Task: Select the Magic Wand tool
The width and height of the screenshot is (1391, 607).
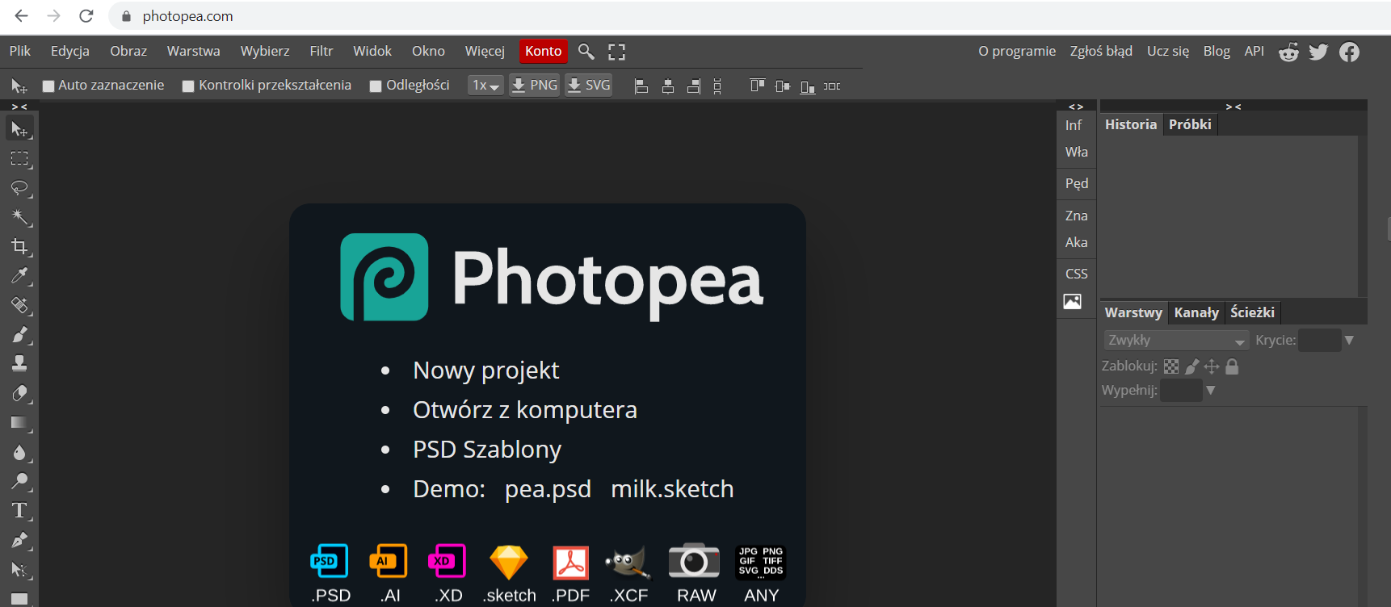Action: click(19, 217)
